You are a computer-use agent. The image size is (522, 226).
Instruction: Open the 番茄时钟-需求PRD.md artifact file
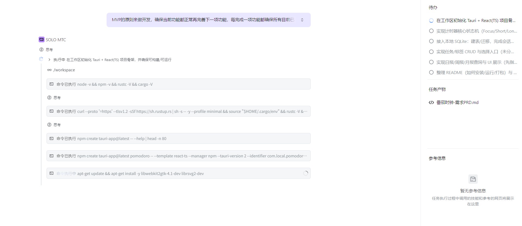457,103
